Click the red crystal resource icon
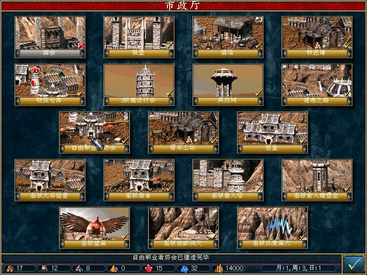This screenshot has height=275, width=367. pos(149,268)
